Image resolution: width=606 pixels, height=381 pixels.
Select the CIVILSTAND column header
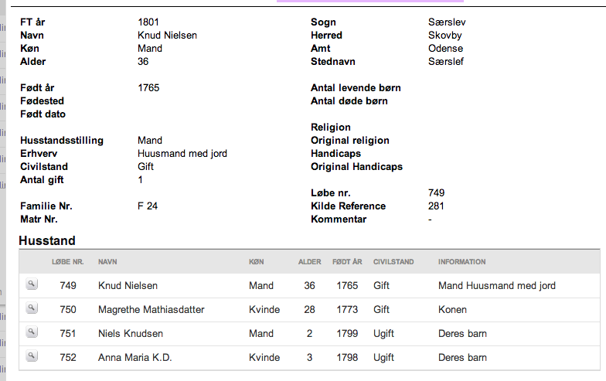click(x=393, y=262)
